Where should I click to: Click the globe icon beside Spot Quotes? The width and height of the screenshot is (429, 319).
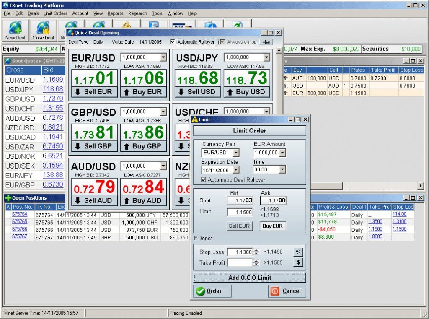8,61
